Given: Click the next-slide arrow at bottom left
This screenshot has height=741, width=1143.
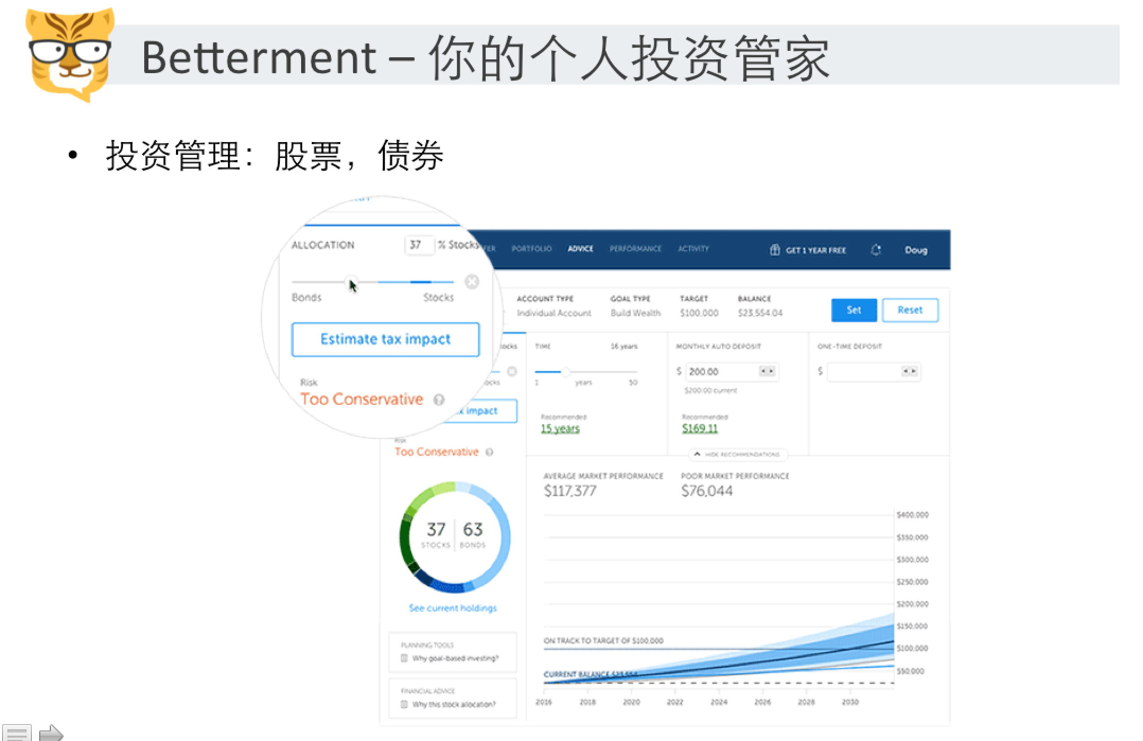Looking at the screenshot, I should [x=50, y=732].
